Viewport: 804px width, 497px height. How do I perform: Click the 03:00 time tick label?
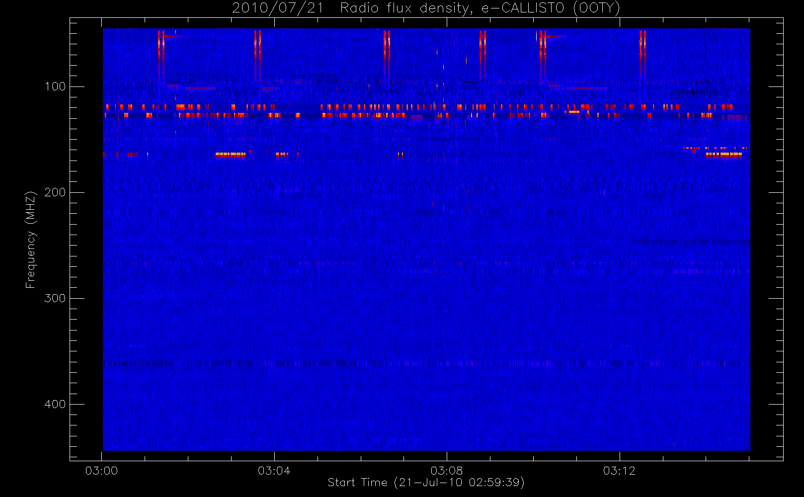tap(101, 471)
